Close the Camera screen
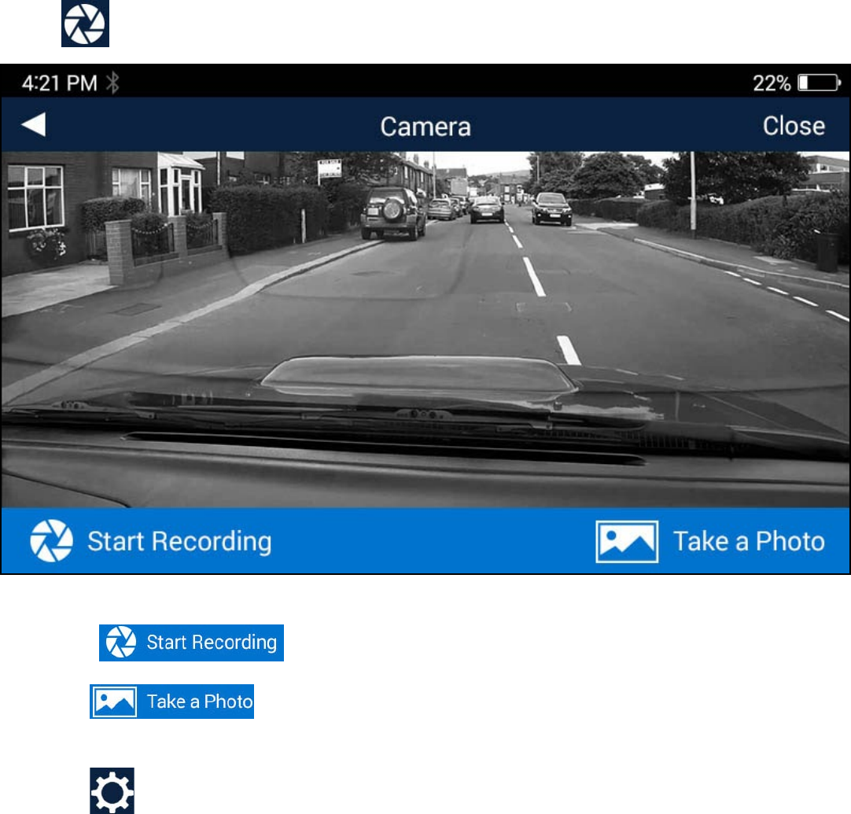851x814 pixels. (794, 126)
